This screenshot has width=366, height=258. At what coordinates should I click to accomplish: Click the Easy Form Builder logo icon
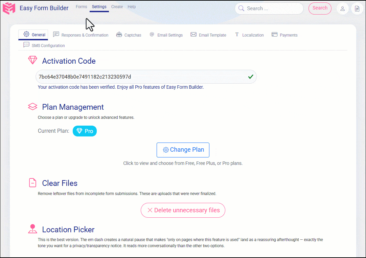(9, 8)
